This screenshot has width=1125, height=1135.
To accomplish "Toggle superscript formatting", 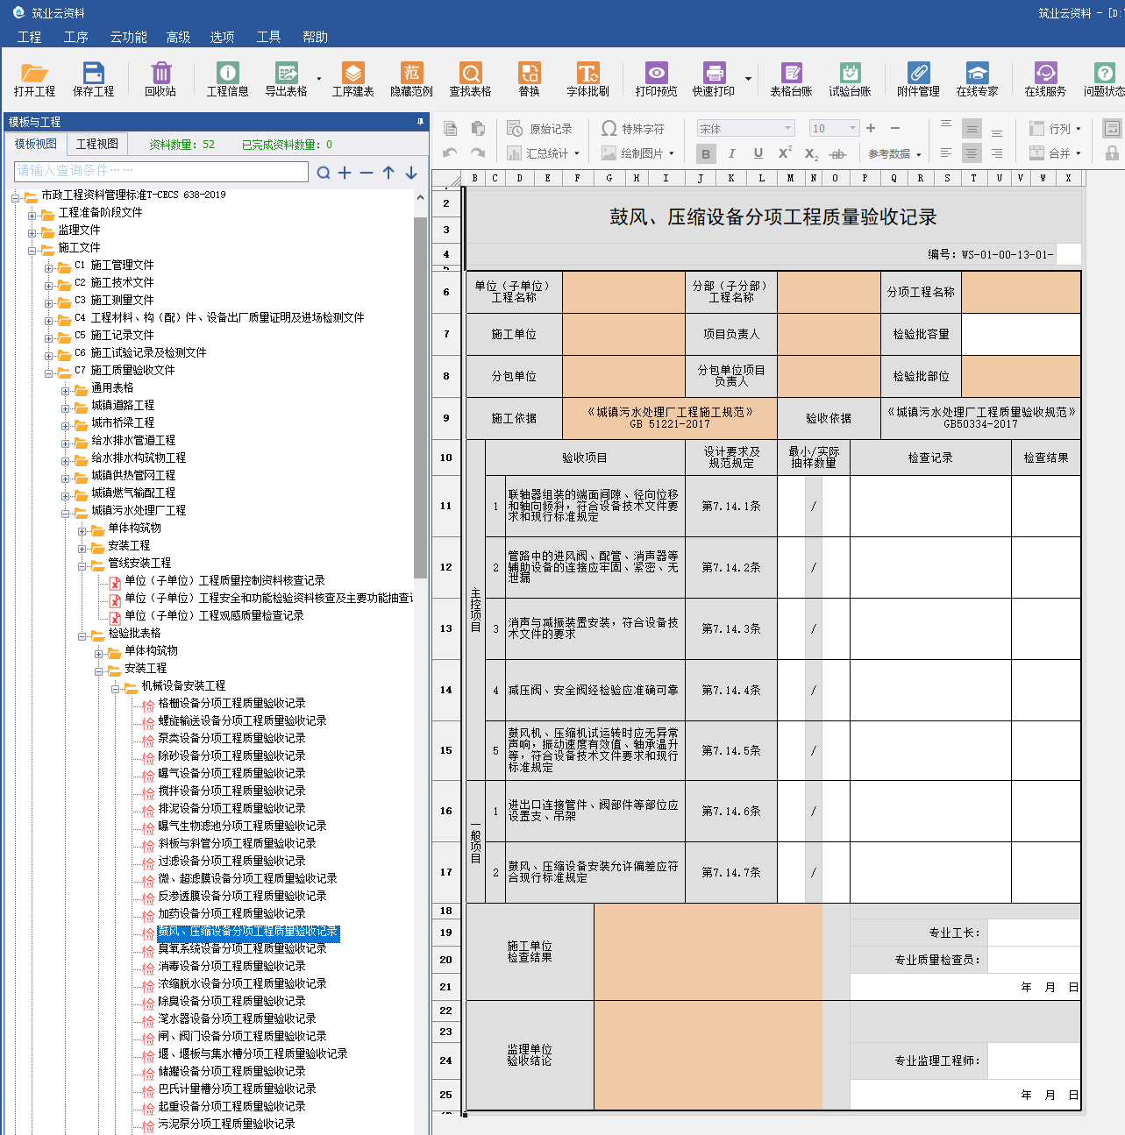I will 785,153.
